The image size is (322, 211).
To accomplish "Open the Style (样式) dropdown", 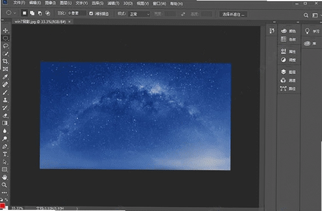I will tap(139, 14).
